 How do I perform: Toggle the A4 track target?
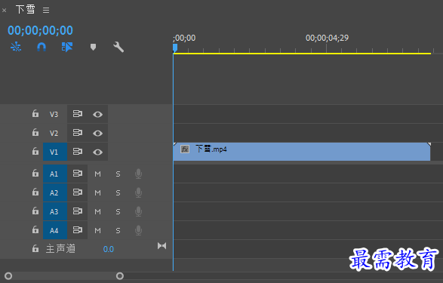coord(55,230)
